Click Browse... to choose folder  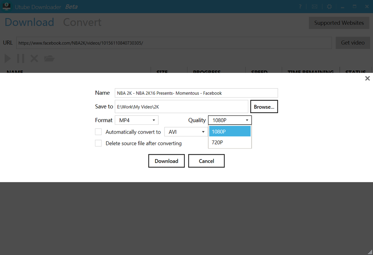coord(264,107)
